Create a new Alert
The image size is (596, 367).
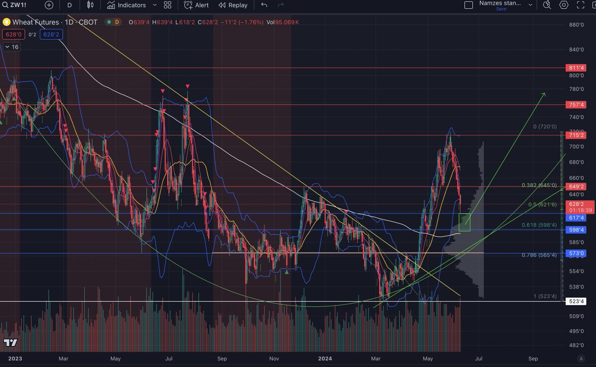pos(196,5)
